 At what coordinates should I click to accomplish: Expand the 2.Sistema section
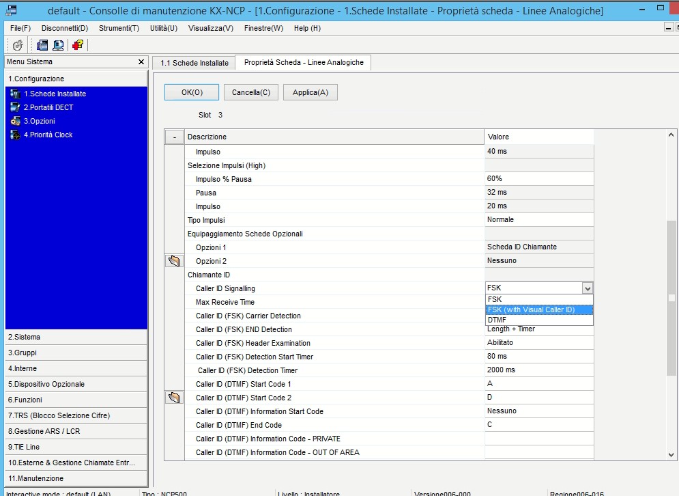tap(76, 337)
